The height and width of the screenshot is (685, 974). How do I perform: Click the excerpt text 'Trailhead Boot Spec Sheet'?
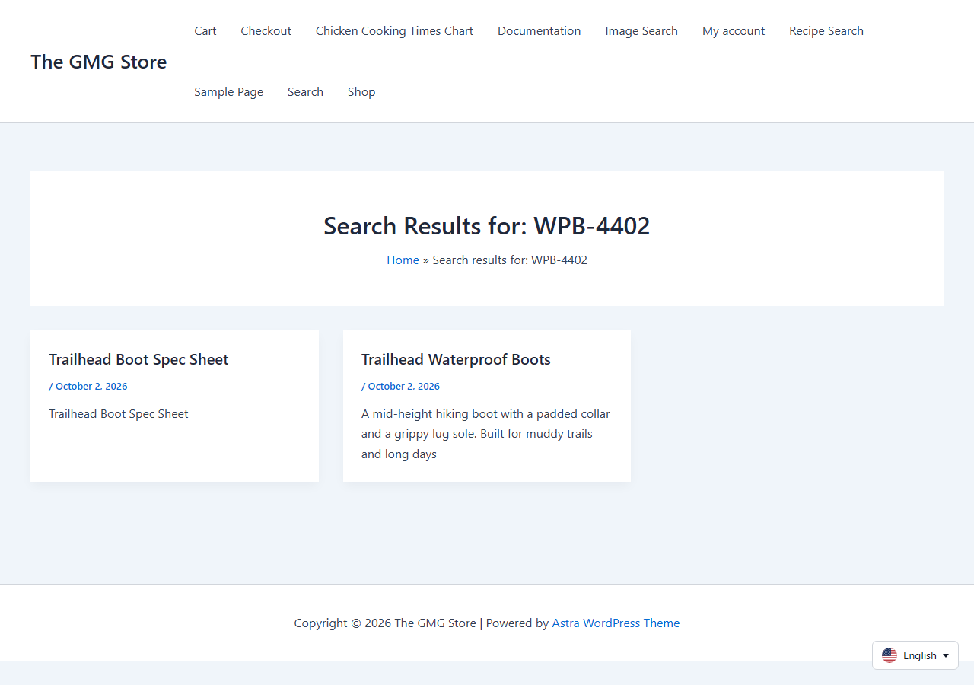coord(119,414)
